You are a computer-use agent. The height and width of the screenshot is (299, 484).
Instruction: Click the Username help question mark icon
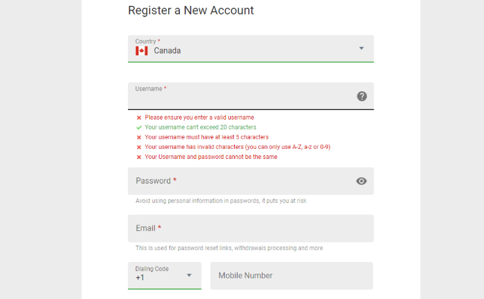coord(362,96)
